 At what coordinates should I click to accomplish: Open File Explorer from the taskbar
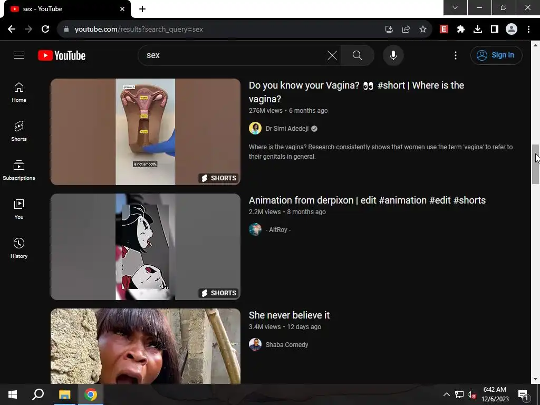[64, 394]
